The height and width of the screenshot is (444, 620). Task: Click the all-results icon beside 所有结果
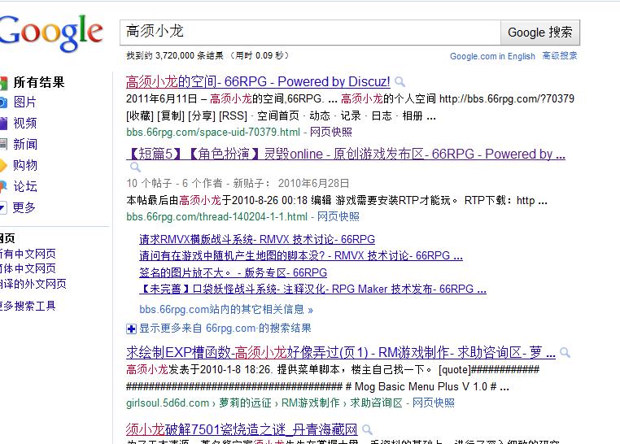pyautogui.click(x=3, y=83)
